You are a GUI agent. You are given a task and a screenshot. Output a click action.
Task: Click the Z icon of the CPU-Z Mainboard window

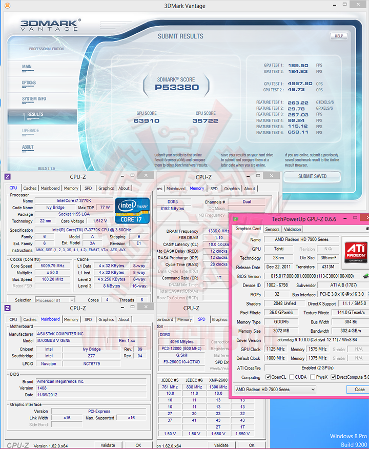[x=8, y=308]
